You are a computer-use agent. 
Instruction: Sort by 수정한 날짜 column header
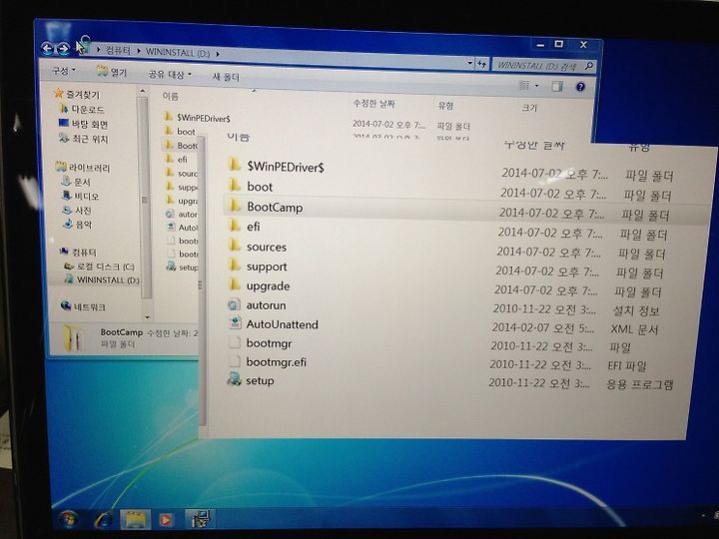(x=374, y=104)
